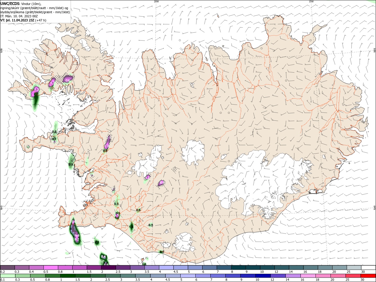The image size is (376, 282).
Task: Click the periwinkle swatch between 5 and 6, lower legend
Action: coord(188,276)
